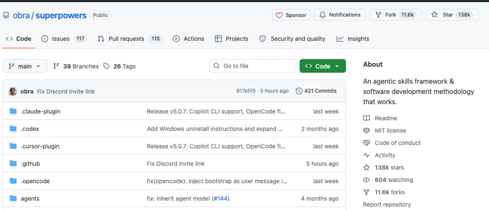Open the Readme link in About

pyautogui.click(x=386, y=118)
